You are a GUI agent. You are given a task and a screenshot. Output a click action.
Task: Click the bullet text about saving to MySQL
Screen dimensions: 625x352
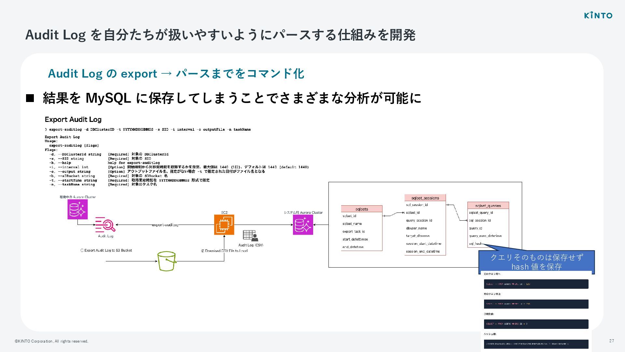coord(232,98)
